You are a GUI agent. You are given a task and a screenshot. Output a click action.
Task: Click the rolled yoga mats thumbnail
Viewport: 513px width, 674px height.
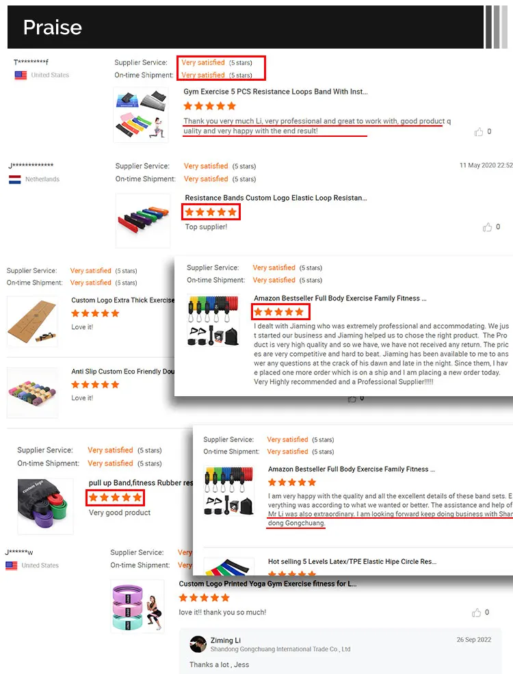pyautogui.click(x=33, y=393)
